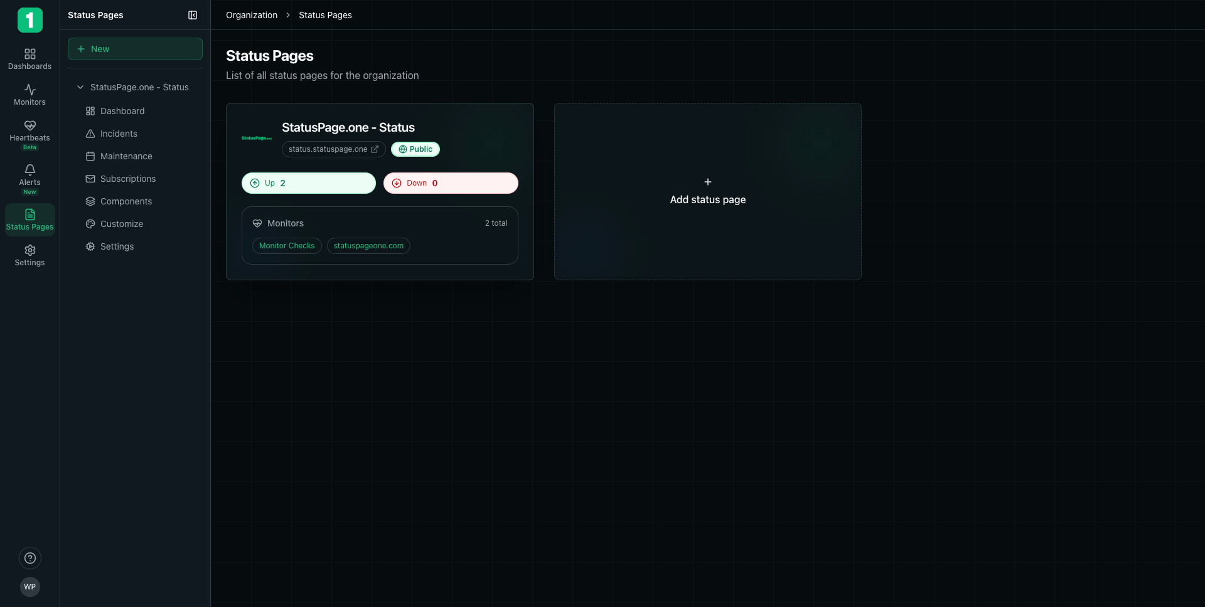Select the Dashboards icon in the sidebar
1205x607 pixels.
click(x=29, y=58)
